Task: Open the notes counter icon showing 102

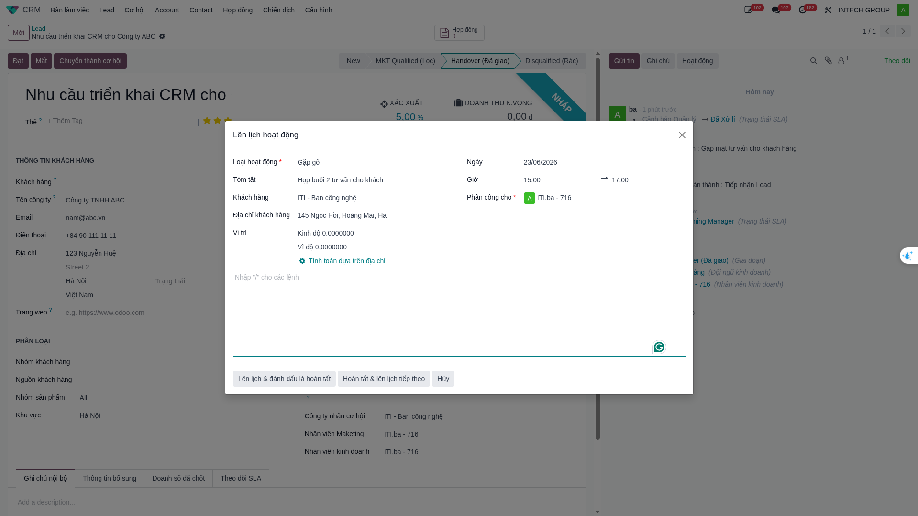Action: 749,10
